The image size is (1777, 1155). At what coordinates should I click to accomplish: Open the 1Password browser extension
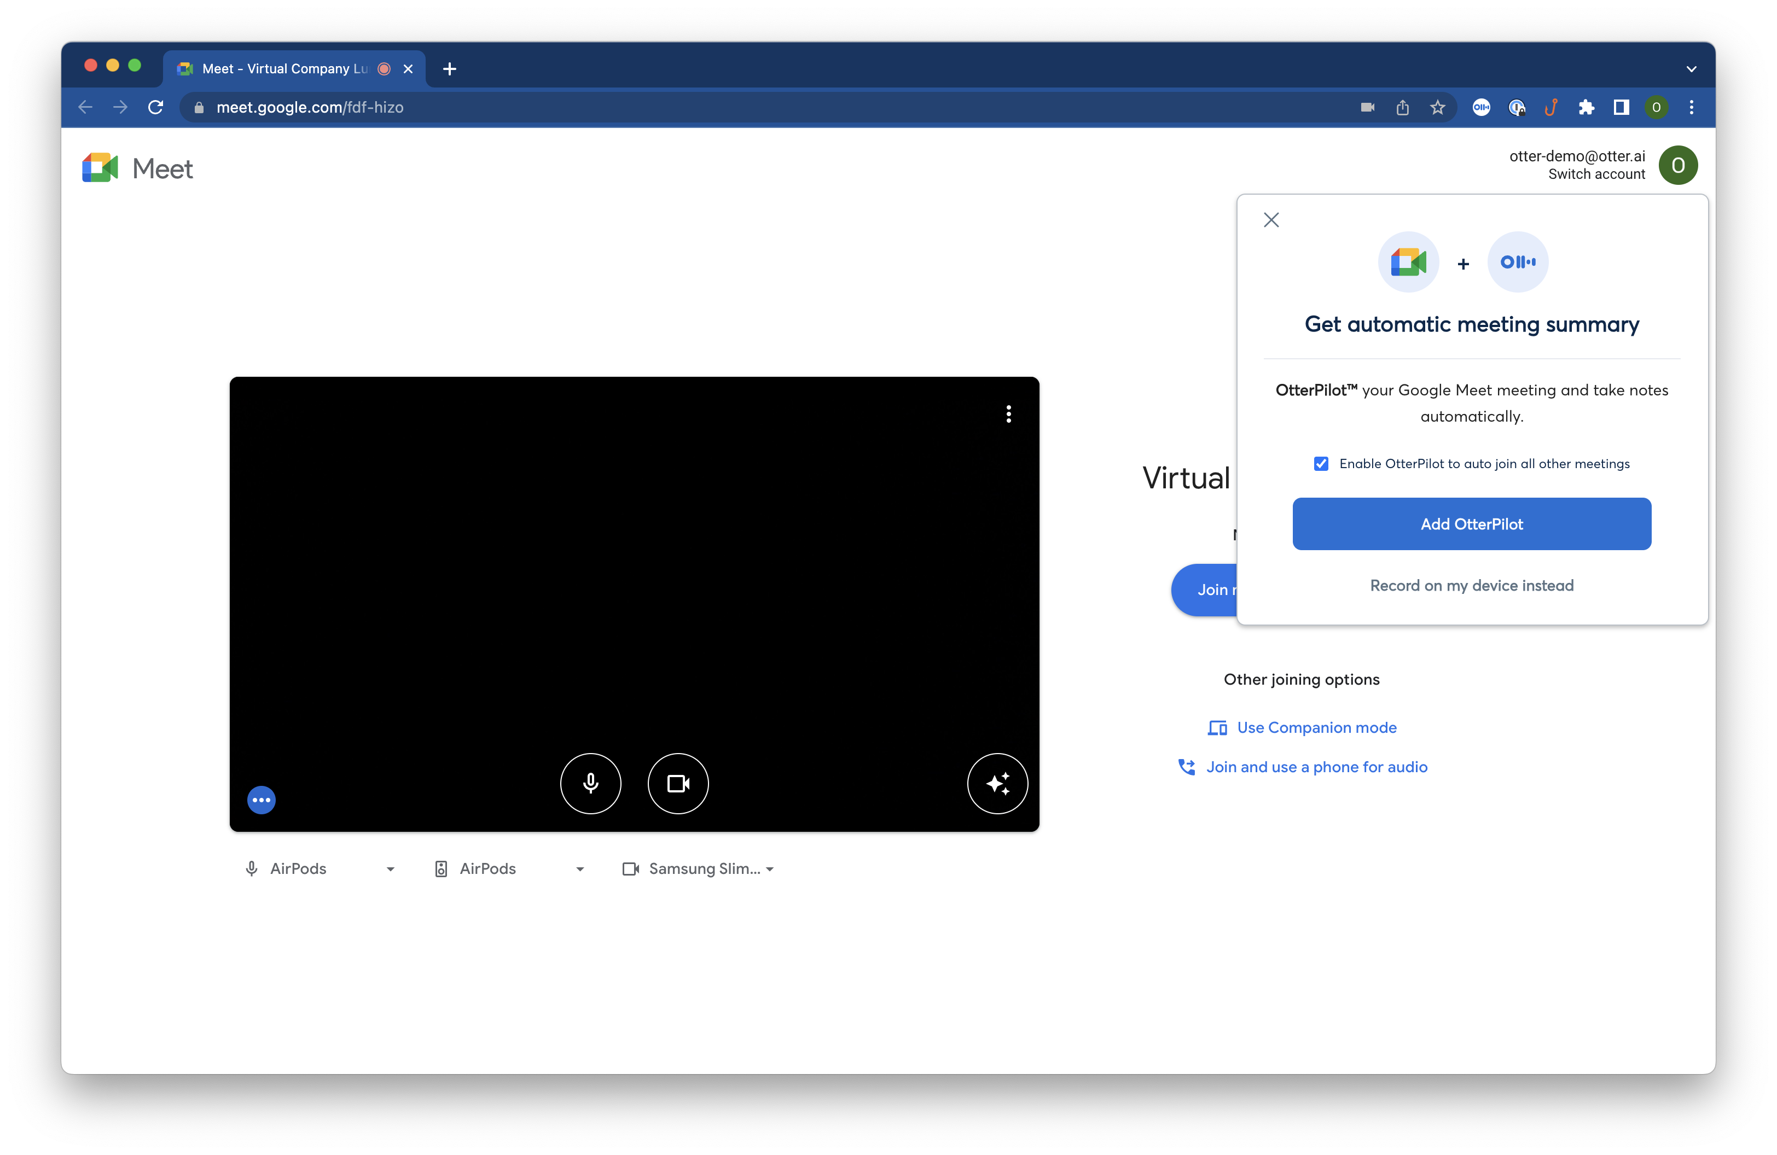tap(1517, 107)
